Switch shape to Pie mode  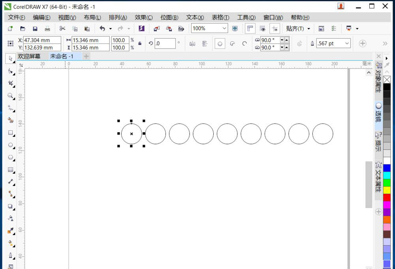[233, 44]
